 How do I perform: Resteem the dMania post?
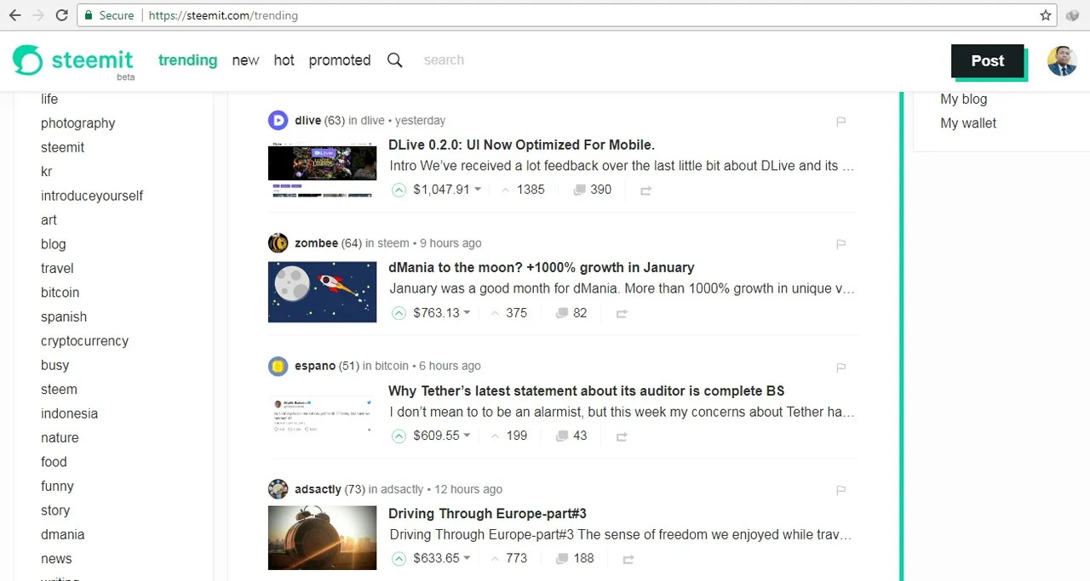(x=622, y=314)
